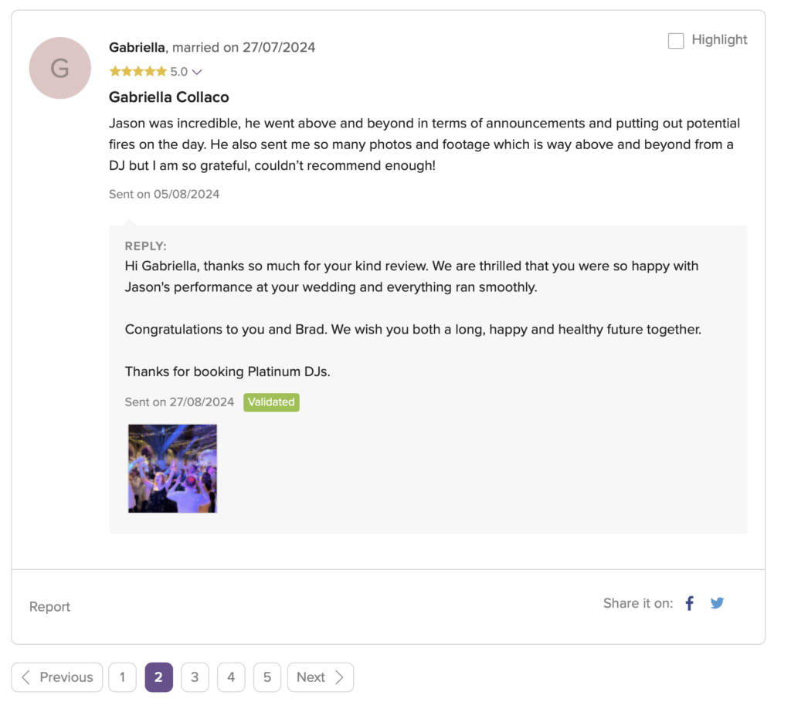Viewport: 791px width, 702px height.
Task: Select the current page 2 button
Action: click(158, 677)
